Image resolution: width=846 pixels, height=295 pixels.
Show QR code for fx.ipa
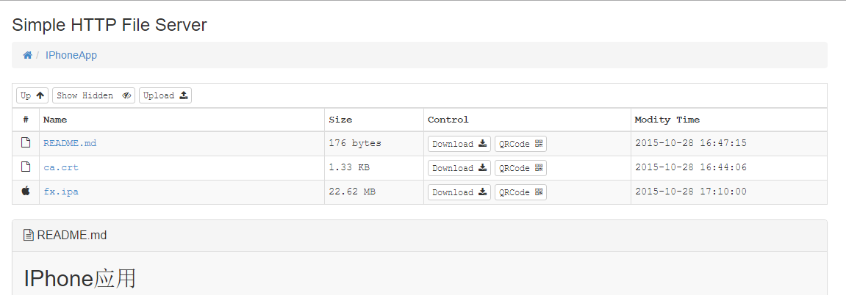(x=520, y=192)
